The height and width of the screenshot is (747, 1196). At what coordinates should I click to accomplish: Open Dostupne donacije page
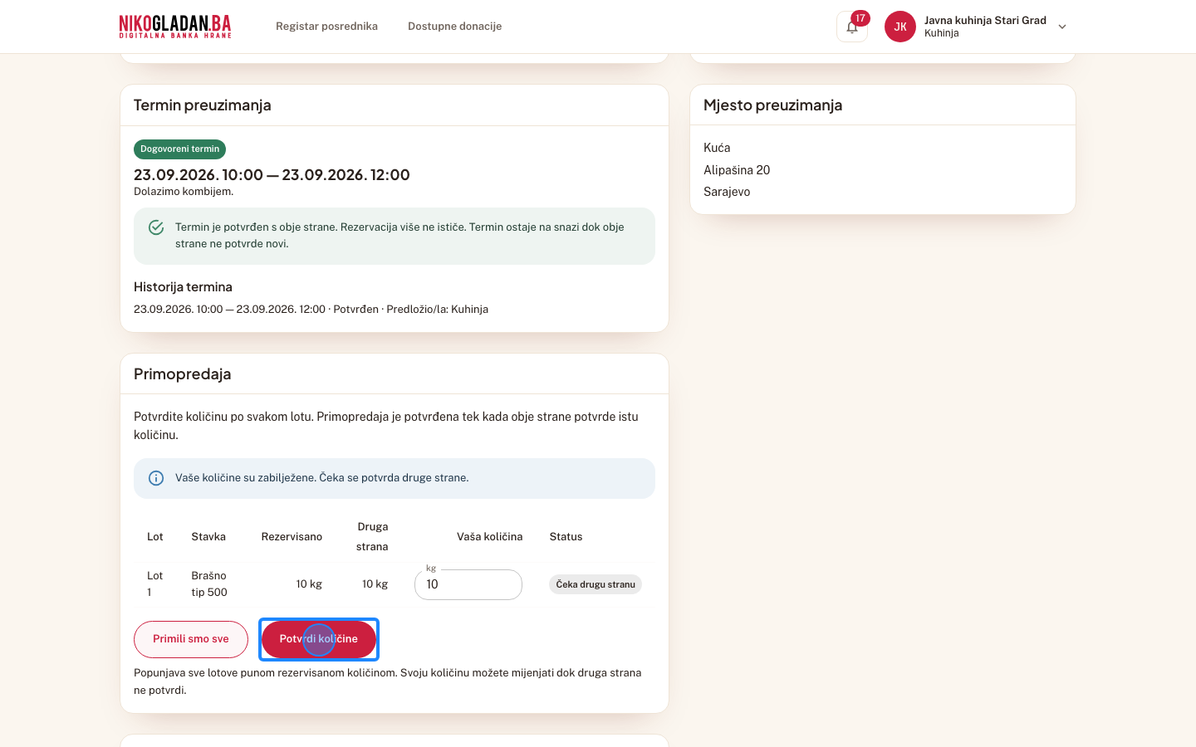(454, 27)
